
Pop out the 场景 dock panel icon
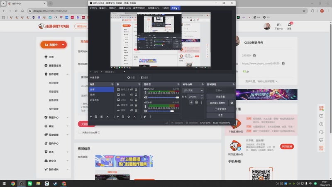click(112, 84)
